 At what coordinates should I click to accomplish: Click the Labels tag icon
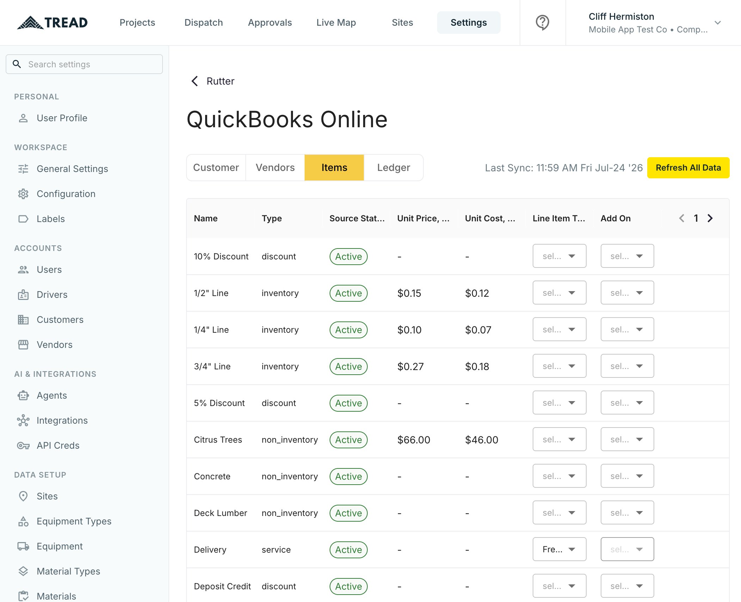tap(23, 219)
